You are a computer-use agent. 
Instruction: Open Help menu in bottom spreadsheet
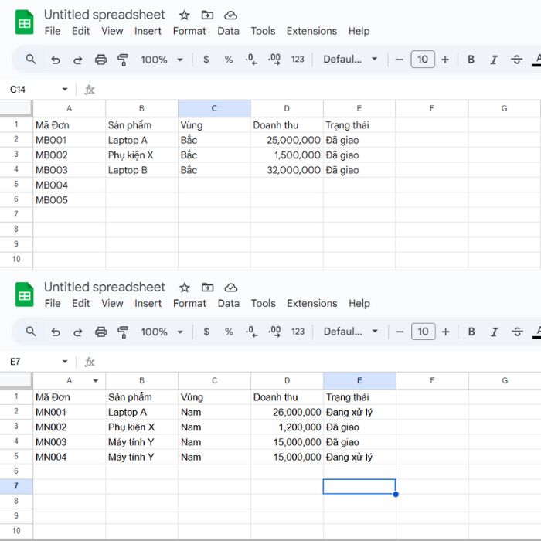point(359,303)
